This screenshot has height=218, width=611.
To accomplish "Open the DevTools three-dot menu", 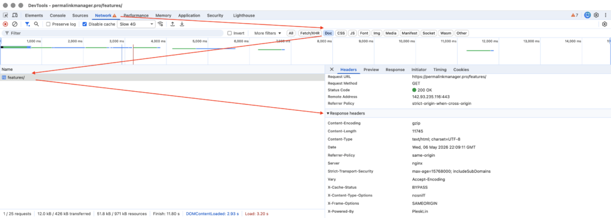I will pos(606,15).
